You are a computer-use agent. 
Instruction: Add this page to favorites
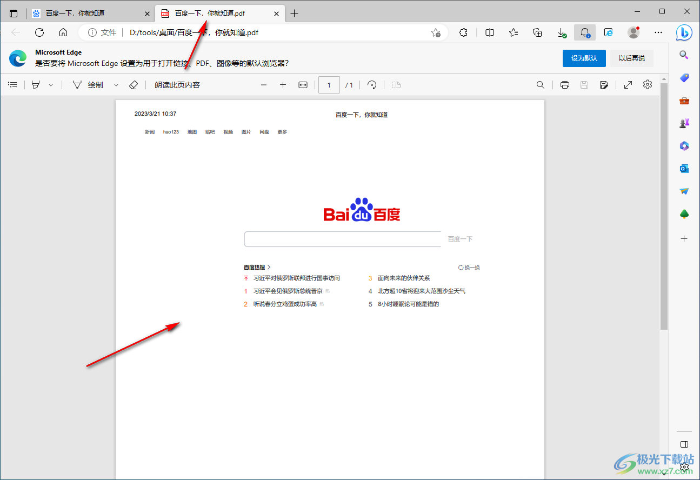click(x=436, y=32)
